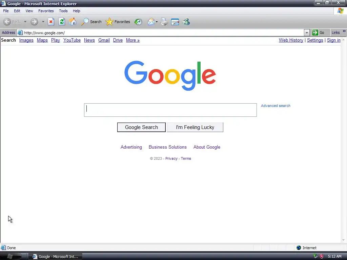347x260 pixels.
Task: Click the green network tray icon
Action: pos(315,256)
